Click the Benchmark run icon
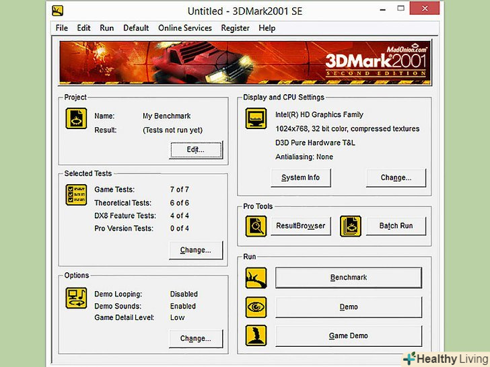Image resolution: width=490 pixels, height=367 pixels. pos(256,278)
